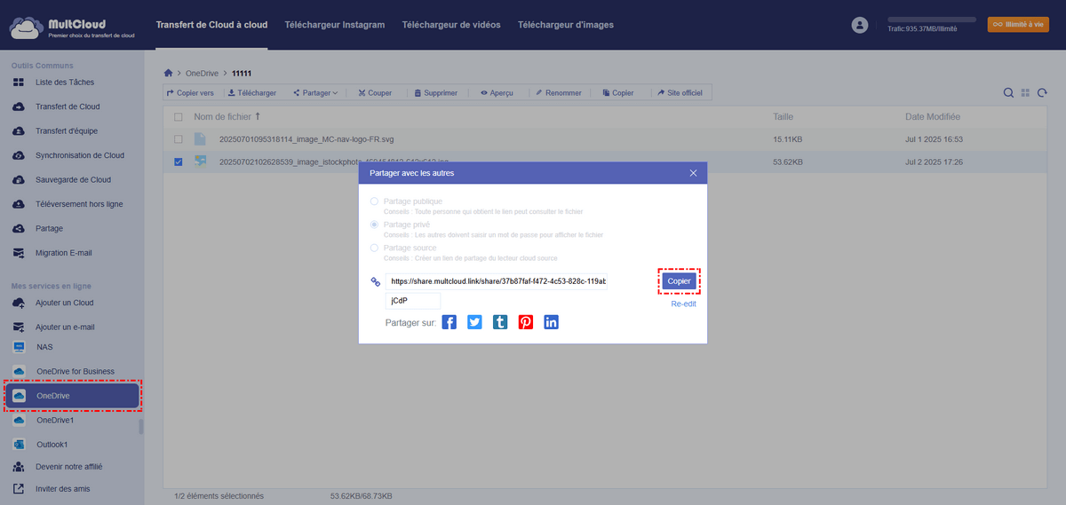Select OneDrive1 service in sidebar
The width and height of the screenshot is (1066, 505).
(x=55, y=421)
